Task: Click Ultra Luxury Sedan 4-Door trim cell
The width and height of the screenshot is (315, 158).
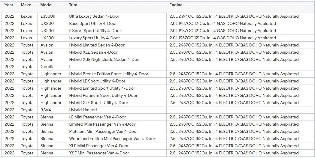Action: pyautogui.click(x=94, y=16)
